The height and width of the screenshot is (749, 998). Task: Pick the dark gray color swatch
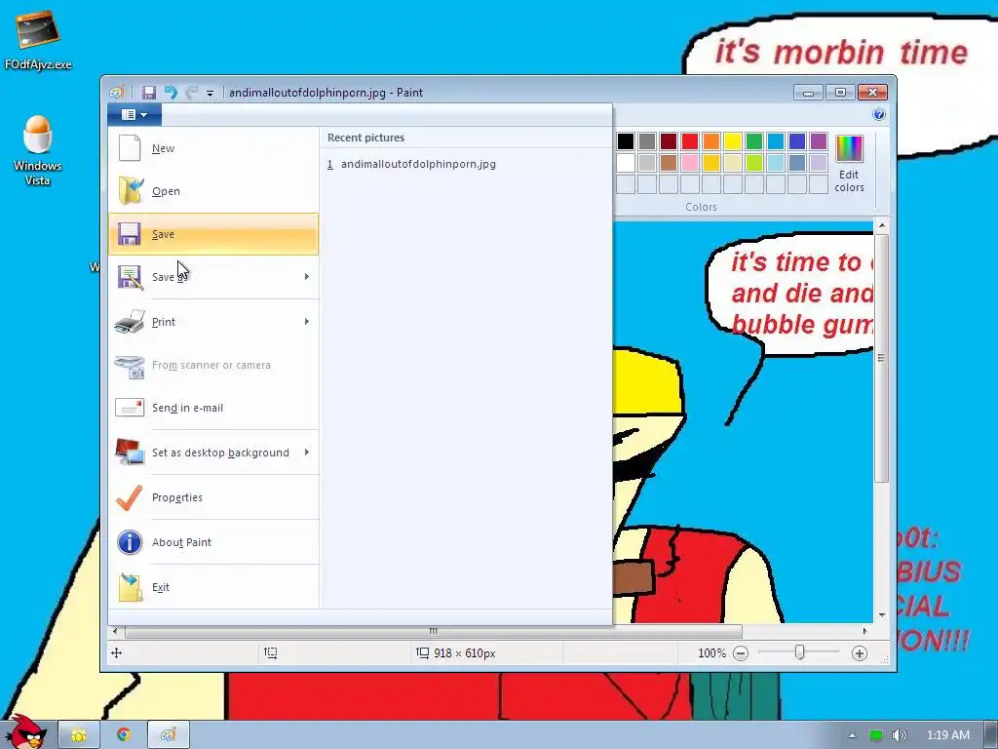coord(647,141)
